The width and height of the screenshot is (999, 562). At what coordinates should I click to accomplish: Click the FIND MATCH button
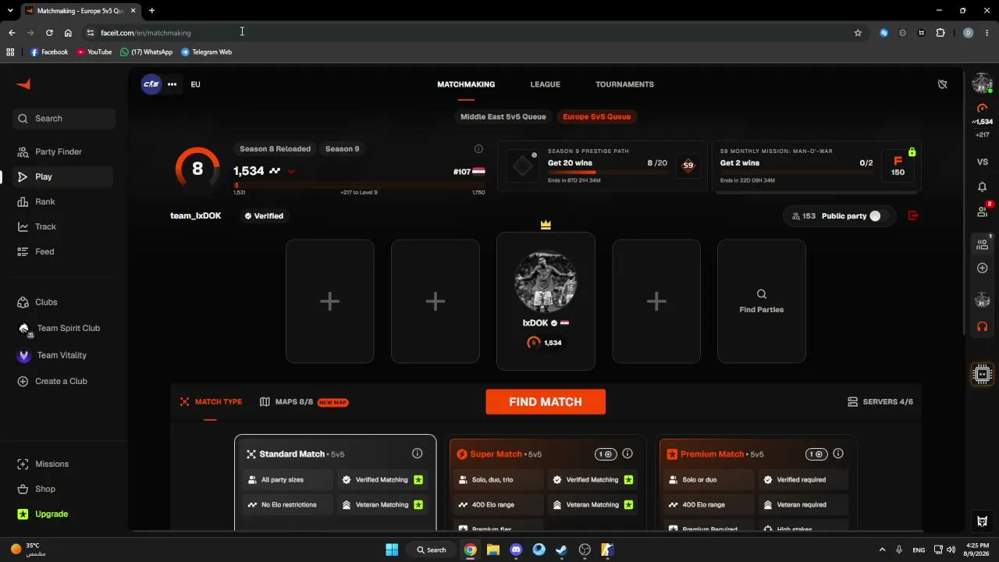546,402
